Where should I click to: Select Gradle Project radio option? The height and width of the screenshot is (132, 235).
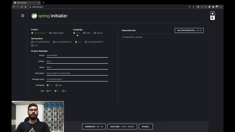pos(56,33)
